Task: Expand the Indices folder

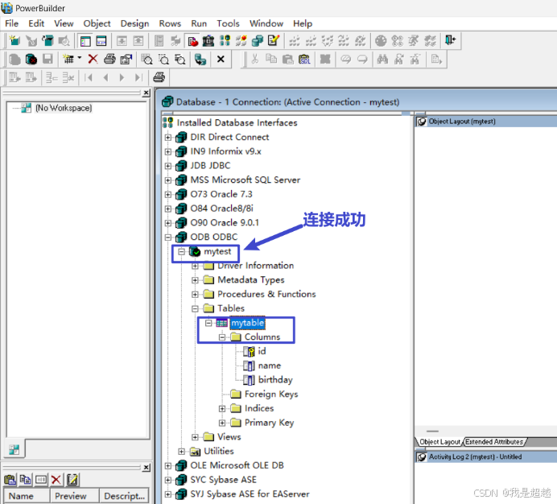Action: point(222,408)
